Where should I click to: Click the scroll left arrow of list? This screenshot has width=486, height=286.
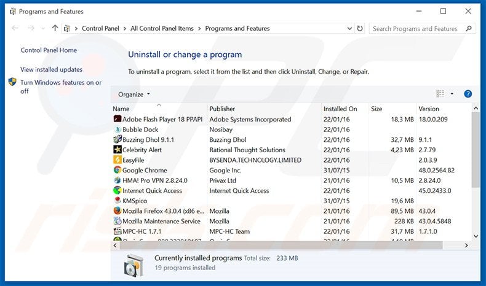point(115,245)
